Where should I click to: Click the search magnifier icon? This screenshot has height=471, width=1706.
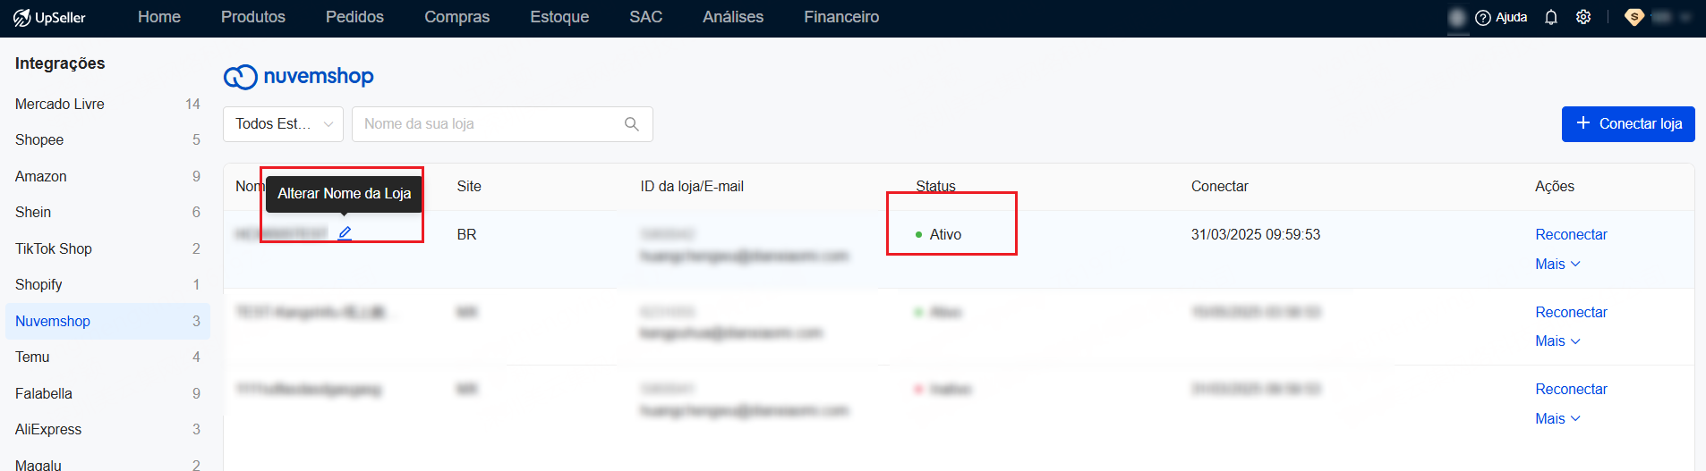[632, 124]
